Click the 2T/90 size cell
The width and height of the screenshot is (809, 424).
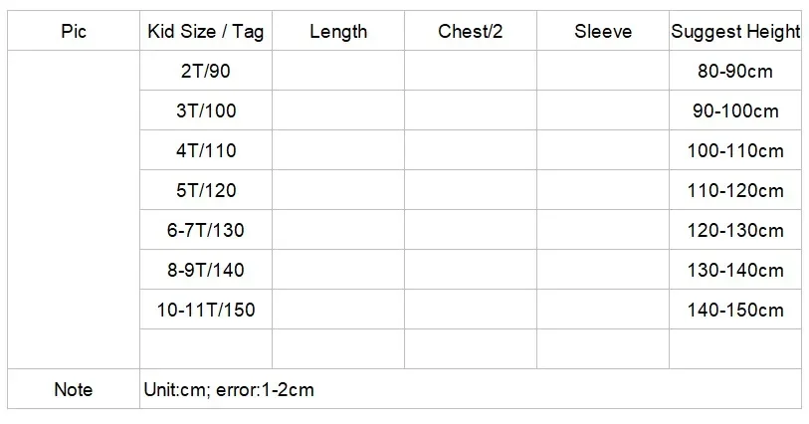206,72
